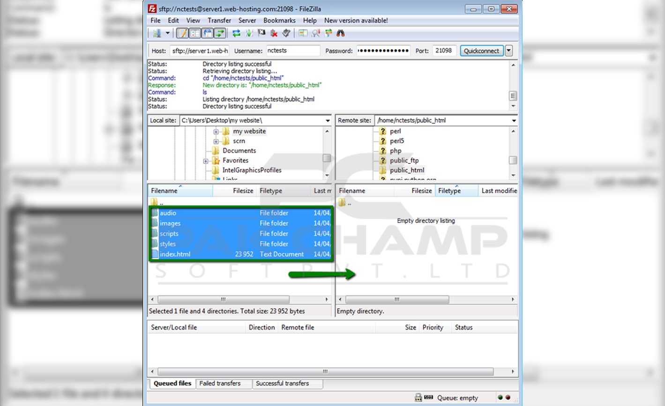Sort remote files by Filetype header

click(x=457, y=191)
